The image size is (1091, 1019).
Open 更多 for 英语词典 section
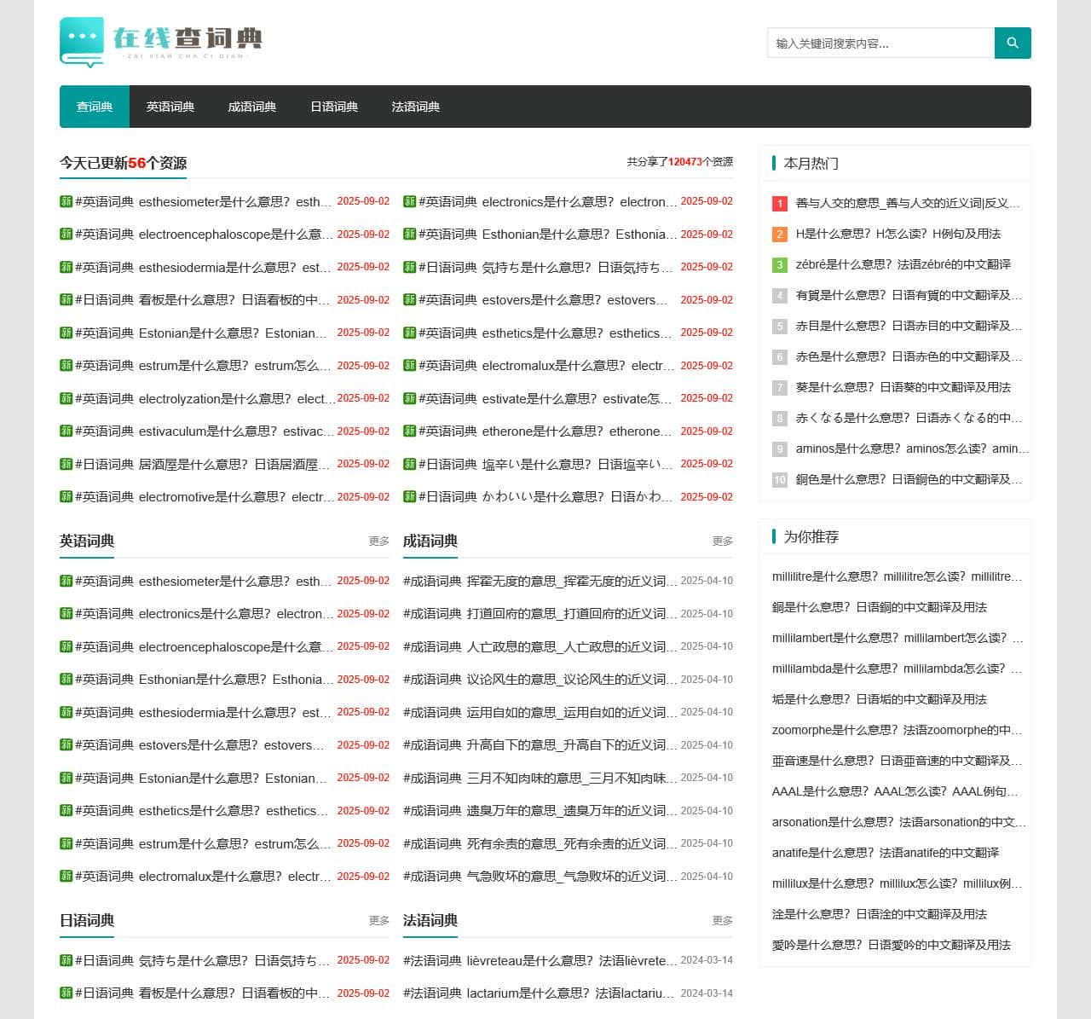point(378,541)
